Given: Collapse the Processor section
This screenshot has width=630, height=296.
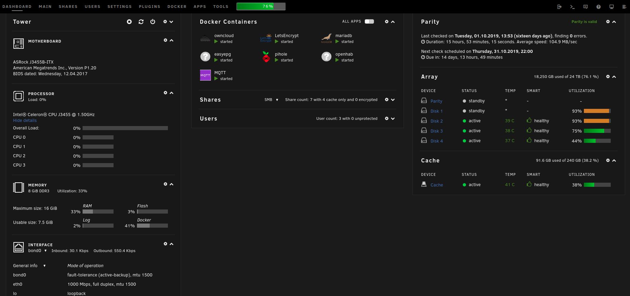Looking at the screenshot, I should [x=172, y=93].
